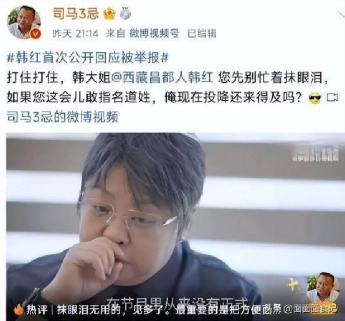Click the sunglasses emoji in the post
The image size is (345, 321).
point(315,98)
